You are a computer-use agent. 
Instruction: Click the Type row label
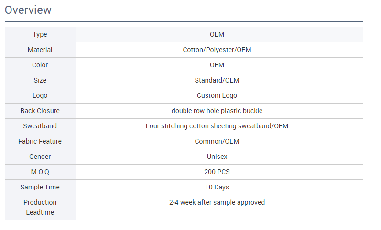point(40,34)
